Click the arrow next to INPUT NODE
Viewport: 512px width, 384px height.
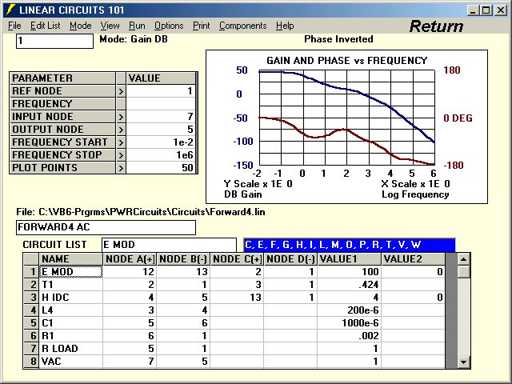122,117
